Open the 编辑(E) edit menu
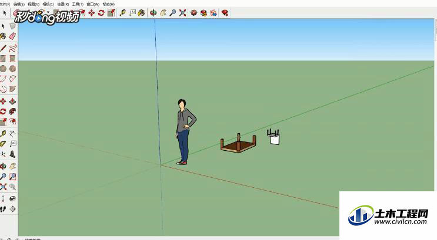437x240 pixels. [x=19, y=4]
